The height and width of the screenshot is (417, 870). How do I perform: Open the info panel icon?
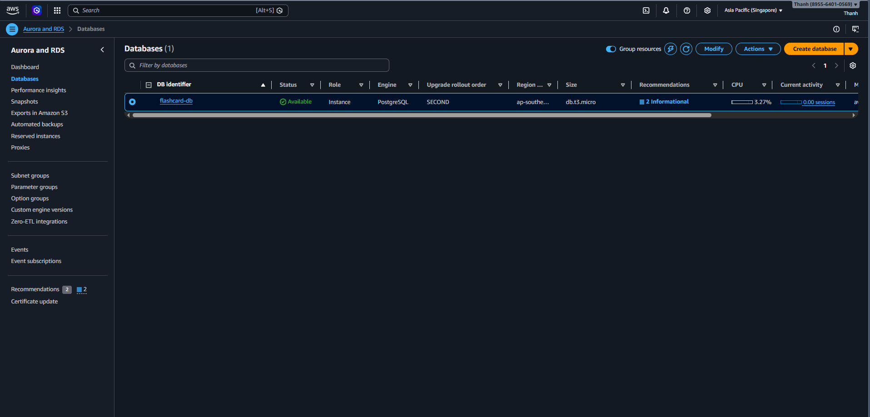tap(836, 29)
